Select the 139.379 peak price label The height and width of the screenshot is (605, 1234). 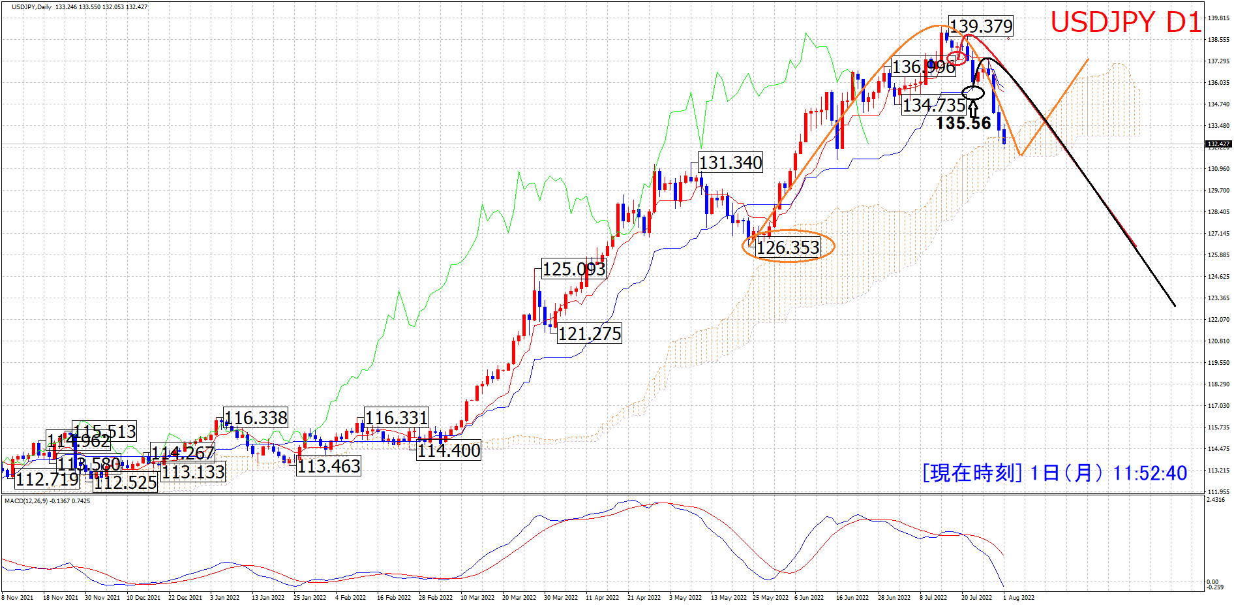point(981,26)
